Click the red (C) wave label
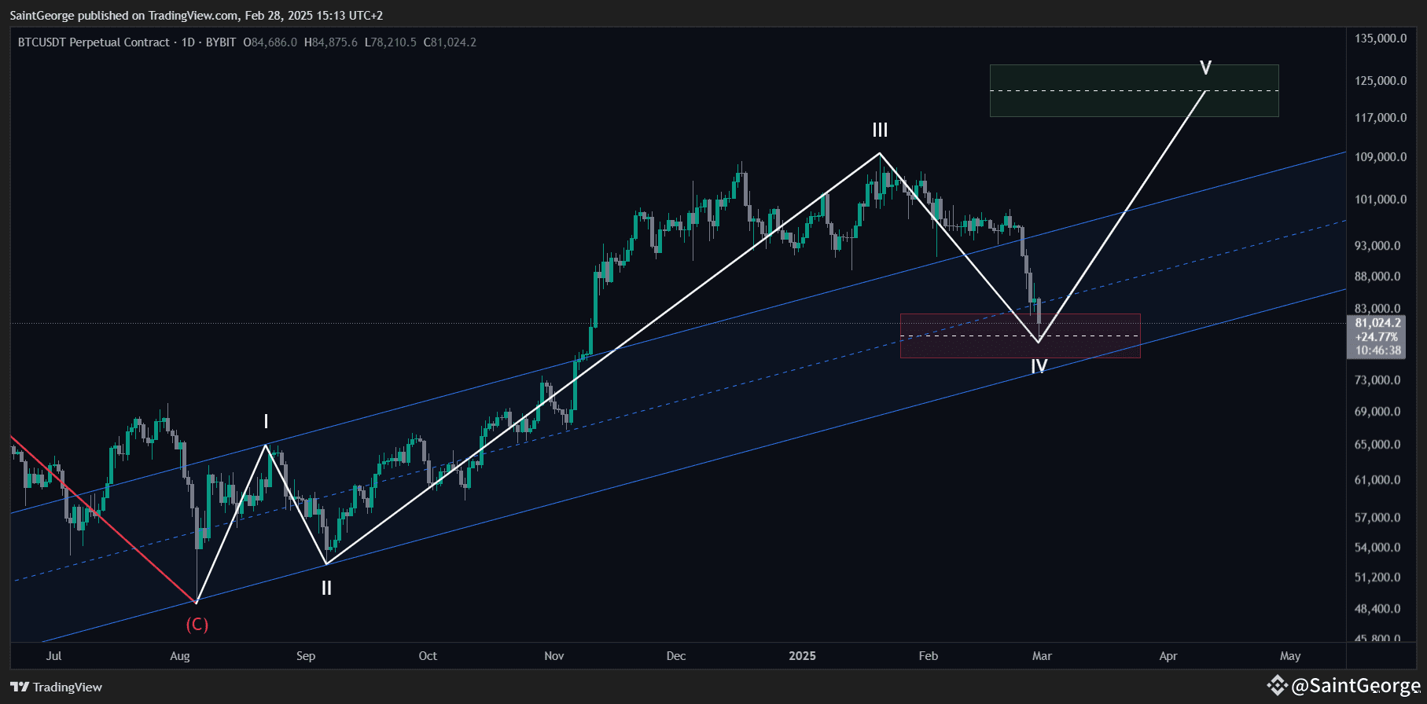Viewport: 1427px width, 704px height. [197, 625]
